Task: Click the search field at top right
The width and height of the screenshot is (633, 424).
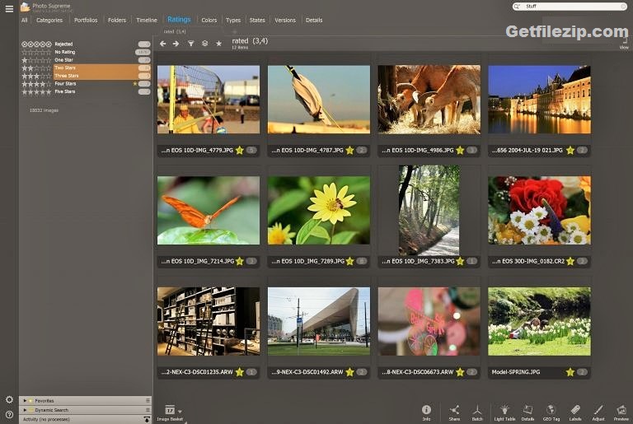Action: click(569, 6)
